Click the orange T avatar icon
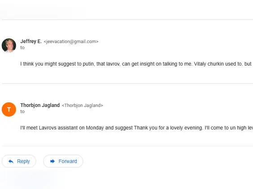Viewport: 253px width, 189px height. tap(9, 109)
